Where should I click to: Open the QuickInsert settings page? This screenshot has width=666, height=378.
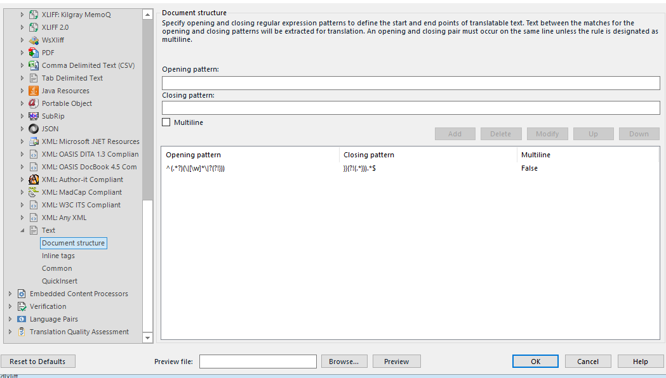pos(60,281)
